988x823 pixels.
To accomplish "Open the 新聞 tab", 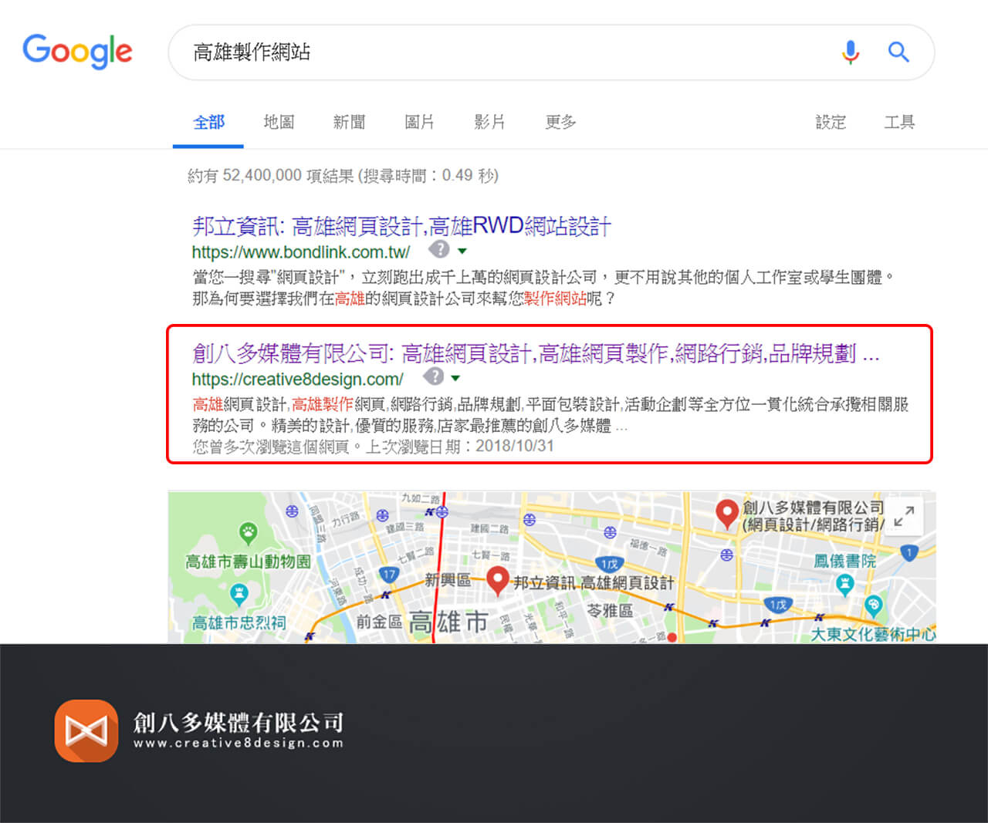I will pos(349,122).
